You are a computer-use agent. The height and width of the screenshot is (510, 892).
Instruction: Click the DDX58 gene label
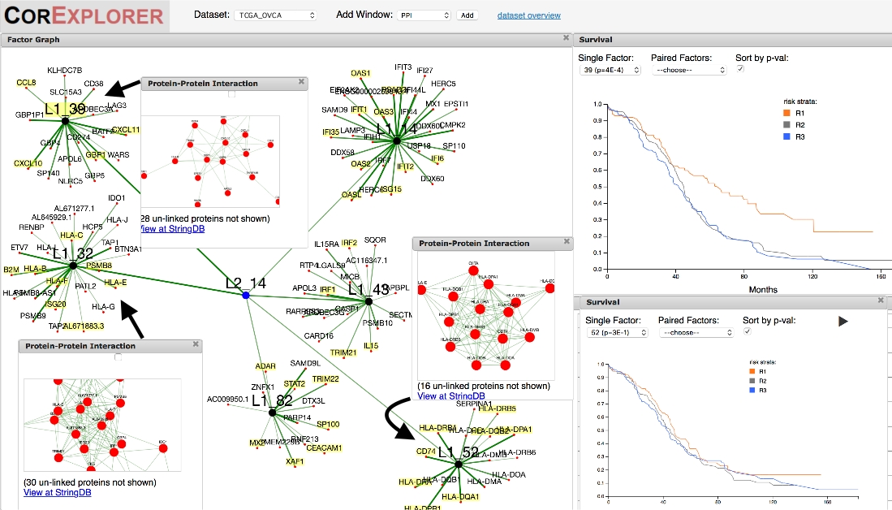pyautogui.click(x=343, y=153)
